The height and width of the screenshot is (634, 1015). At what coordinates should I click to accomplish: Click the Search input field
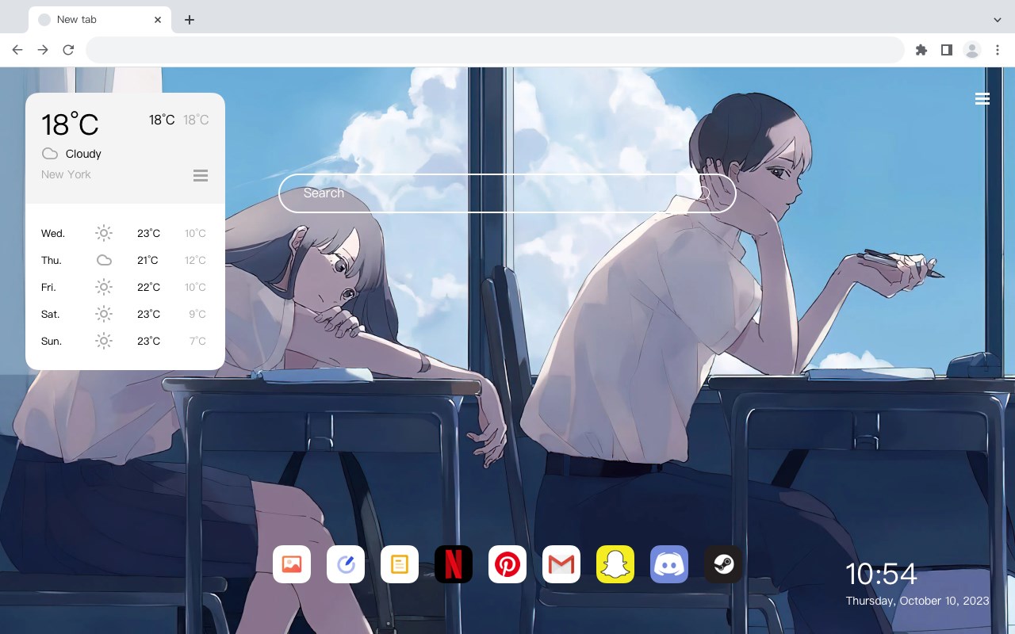507,193
